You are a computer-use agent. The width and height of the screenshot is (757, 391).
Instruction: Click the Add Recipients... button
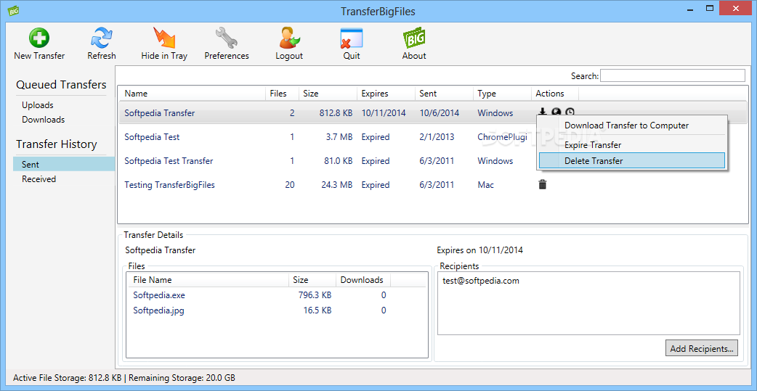702,348
